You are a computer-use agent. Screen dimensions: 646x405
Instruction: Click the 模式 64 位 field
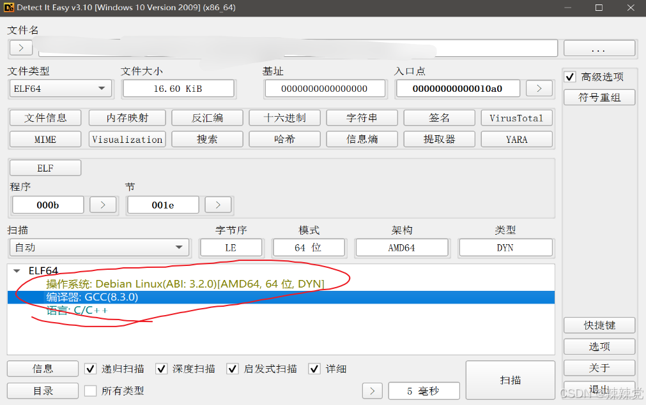click(309, 247)
